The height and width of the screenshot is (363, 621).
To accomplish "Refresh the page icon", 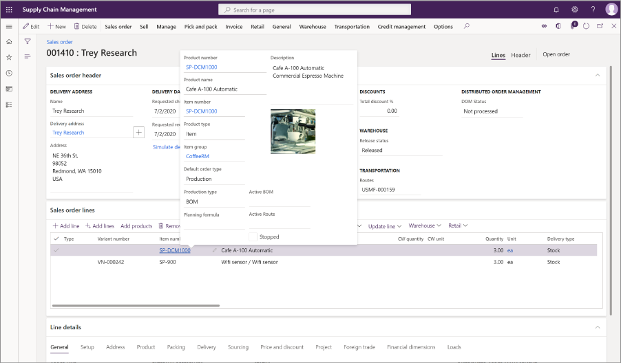I will [586, 26].
